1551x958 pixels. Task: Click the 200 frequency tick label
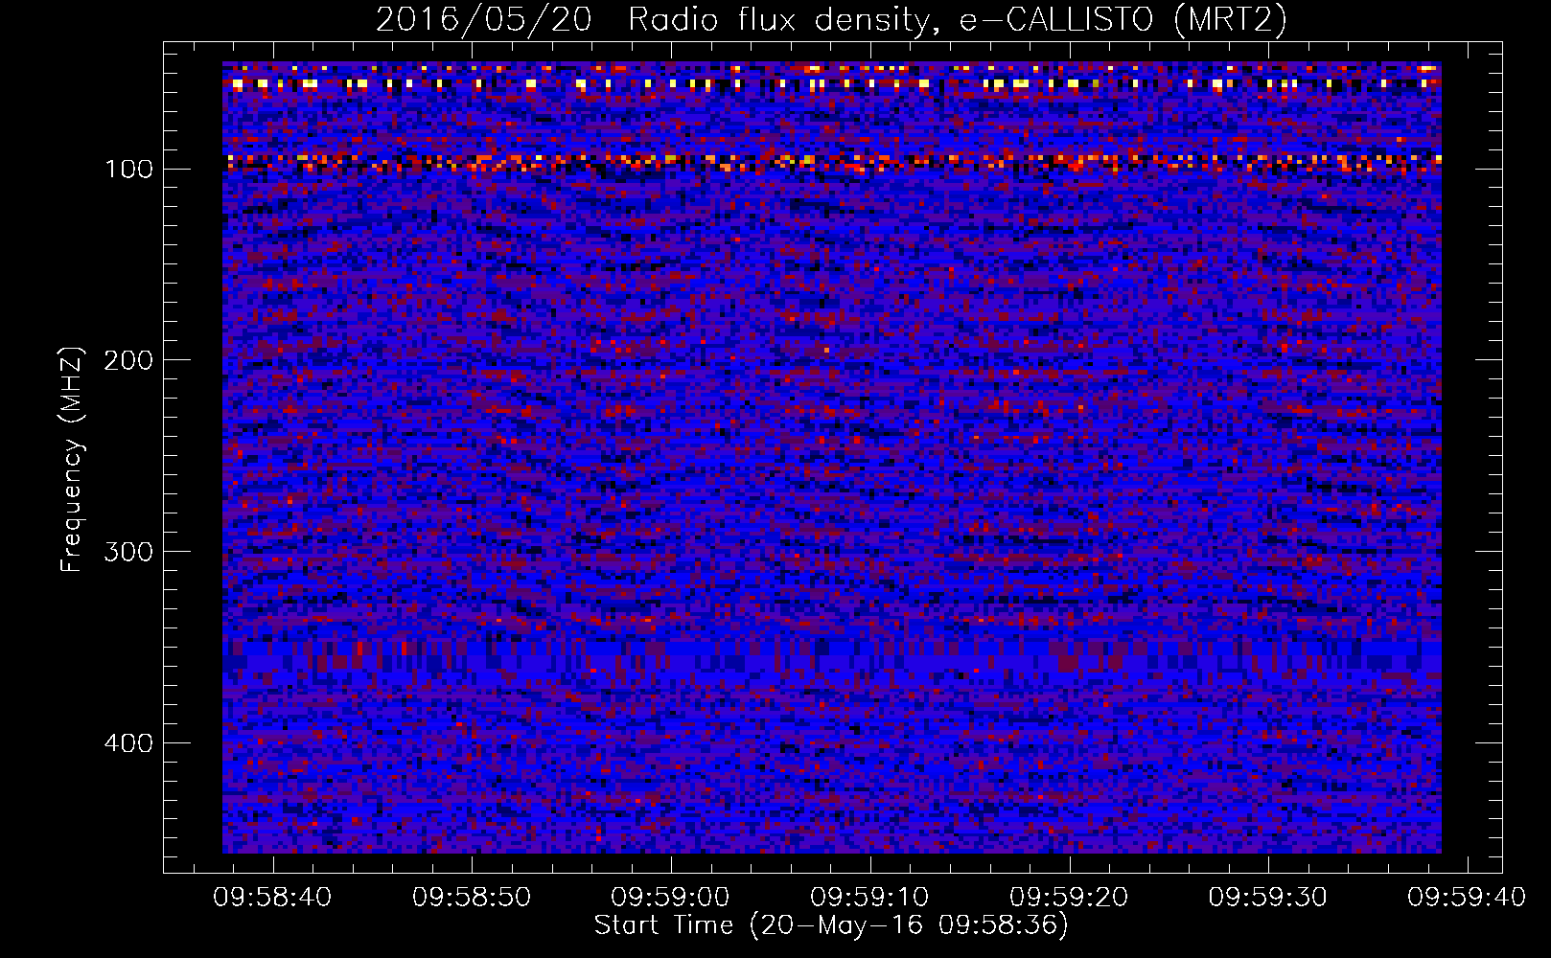(x=129, y=360)
